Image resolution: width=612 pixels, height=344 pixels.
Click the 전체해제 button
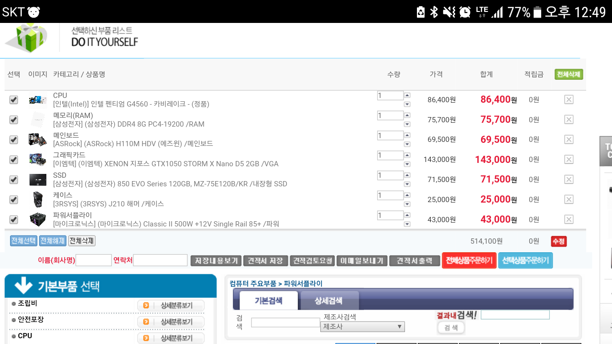[53, 241]
